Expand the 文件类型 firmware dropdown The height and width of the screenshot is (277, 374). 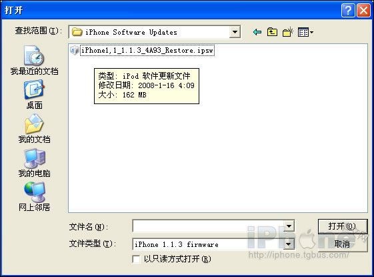289,244
